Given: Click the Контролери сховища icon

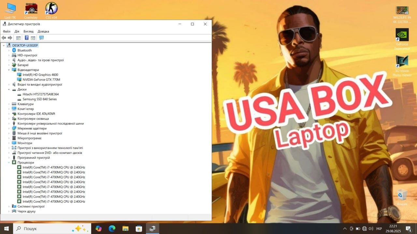Looking at the screenshot, I should [x=14, y=119].
